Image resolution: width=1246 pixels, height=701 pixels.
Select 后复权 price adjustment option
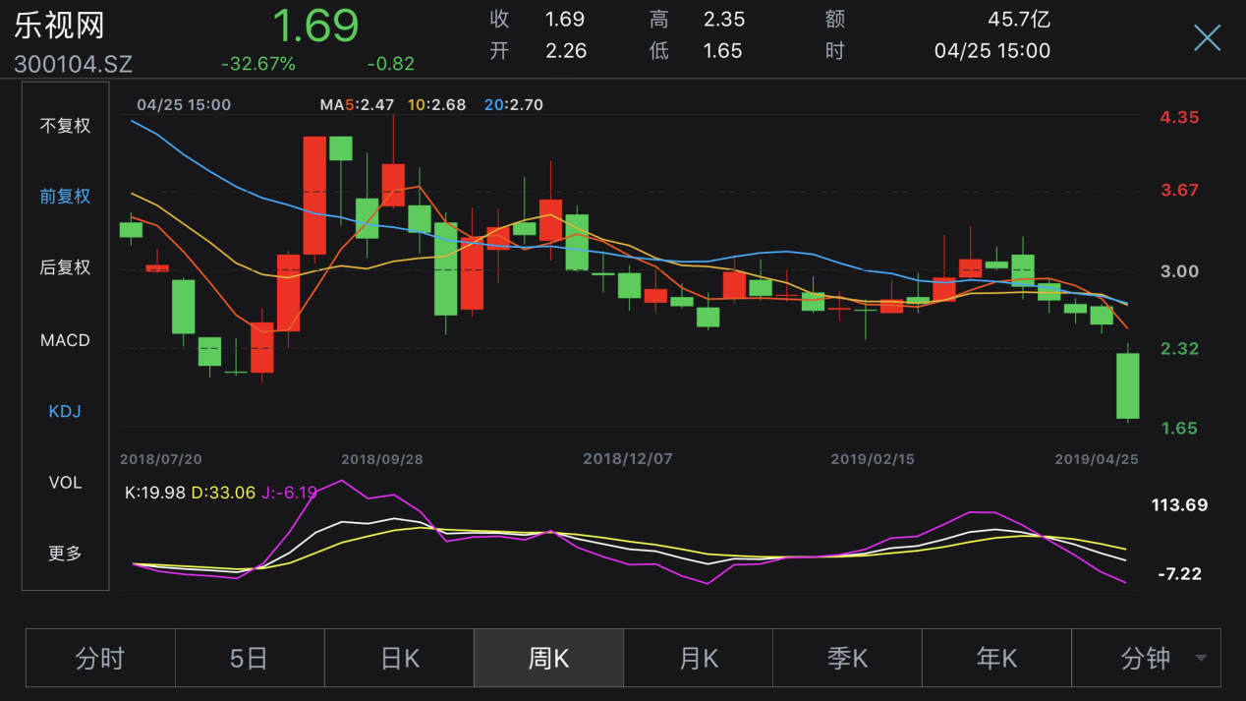point(65,266)
